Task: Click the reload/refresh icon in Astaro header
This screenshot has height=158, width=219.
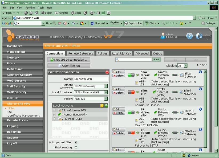Action: [199, 36]
